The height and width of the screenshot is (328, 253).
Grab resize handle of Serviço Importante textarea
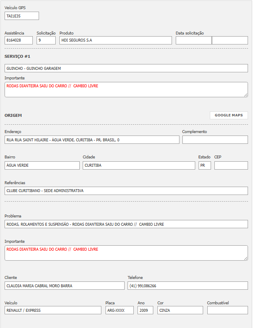(x=246, y=95)
